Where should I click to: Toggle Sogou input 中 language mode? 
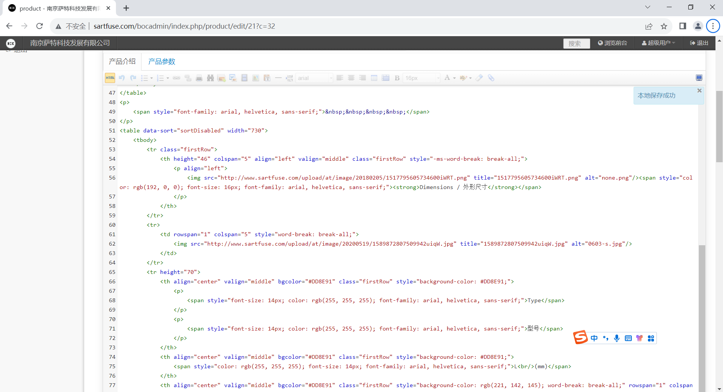coord(594,338)
